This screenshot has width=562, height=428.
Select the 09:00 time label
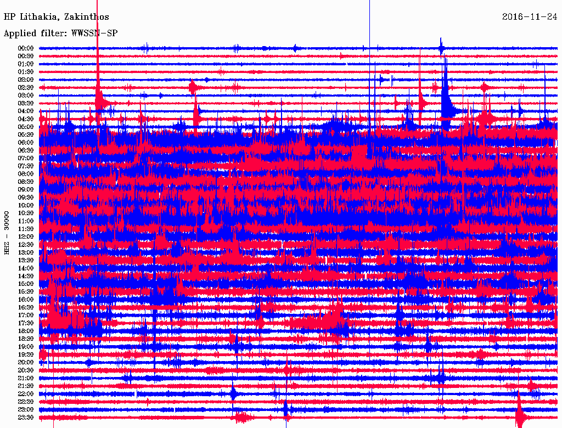click(26, 190)
